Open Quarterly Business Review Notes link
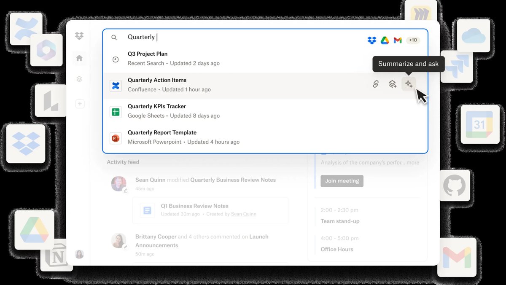 [x=233, y=180]
